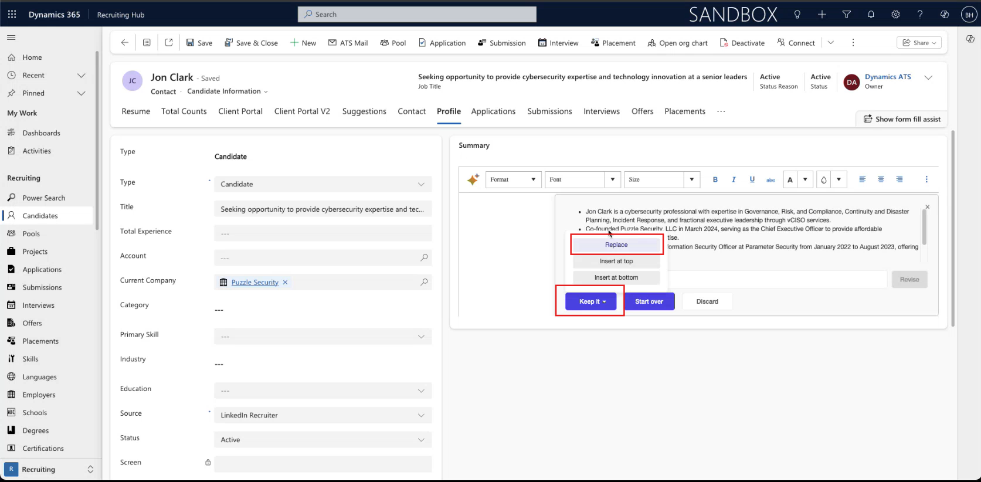
Task: Choose Insert at bottom option
Action: [x=616, y=277]
